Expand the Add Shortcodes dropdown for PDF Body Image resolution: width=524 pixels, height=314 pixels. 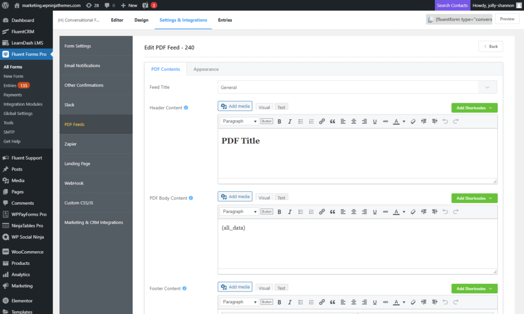point(474,198)
